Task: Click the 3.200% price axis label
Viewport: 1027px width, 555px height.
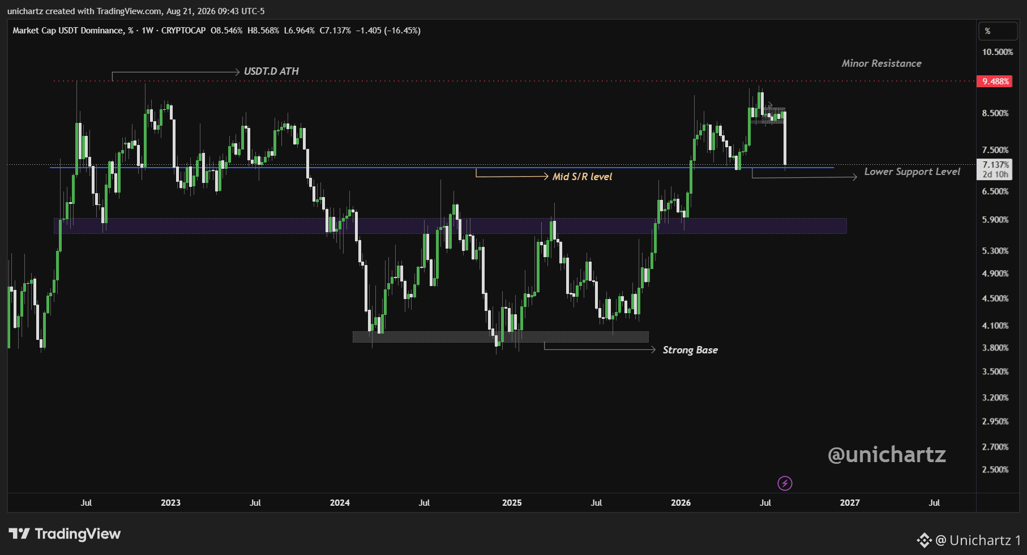Action: point(995,398)
